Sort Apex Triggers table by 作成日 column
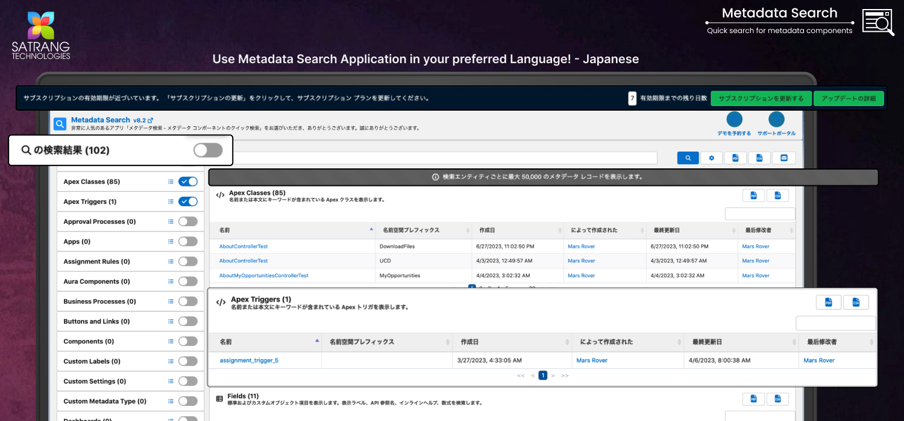The image size is (904, 421). [x=512, y=342]
